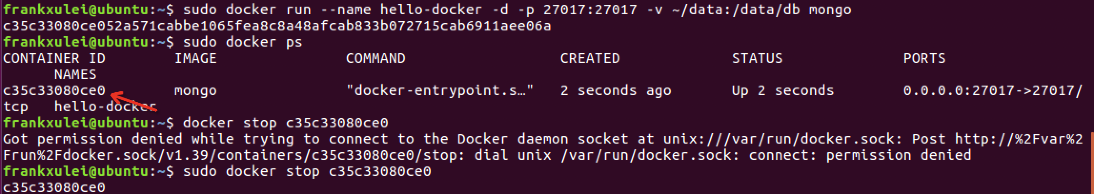Viewport: 1094px width, 194px height.
Task: Click the IMAGE column header
Action: pyautogui.click(x=195, y=58)
